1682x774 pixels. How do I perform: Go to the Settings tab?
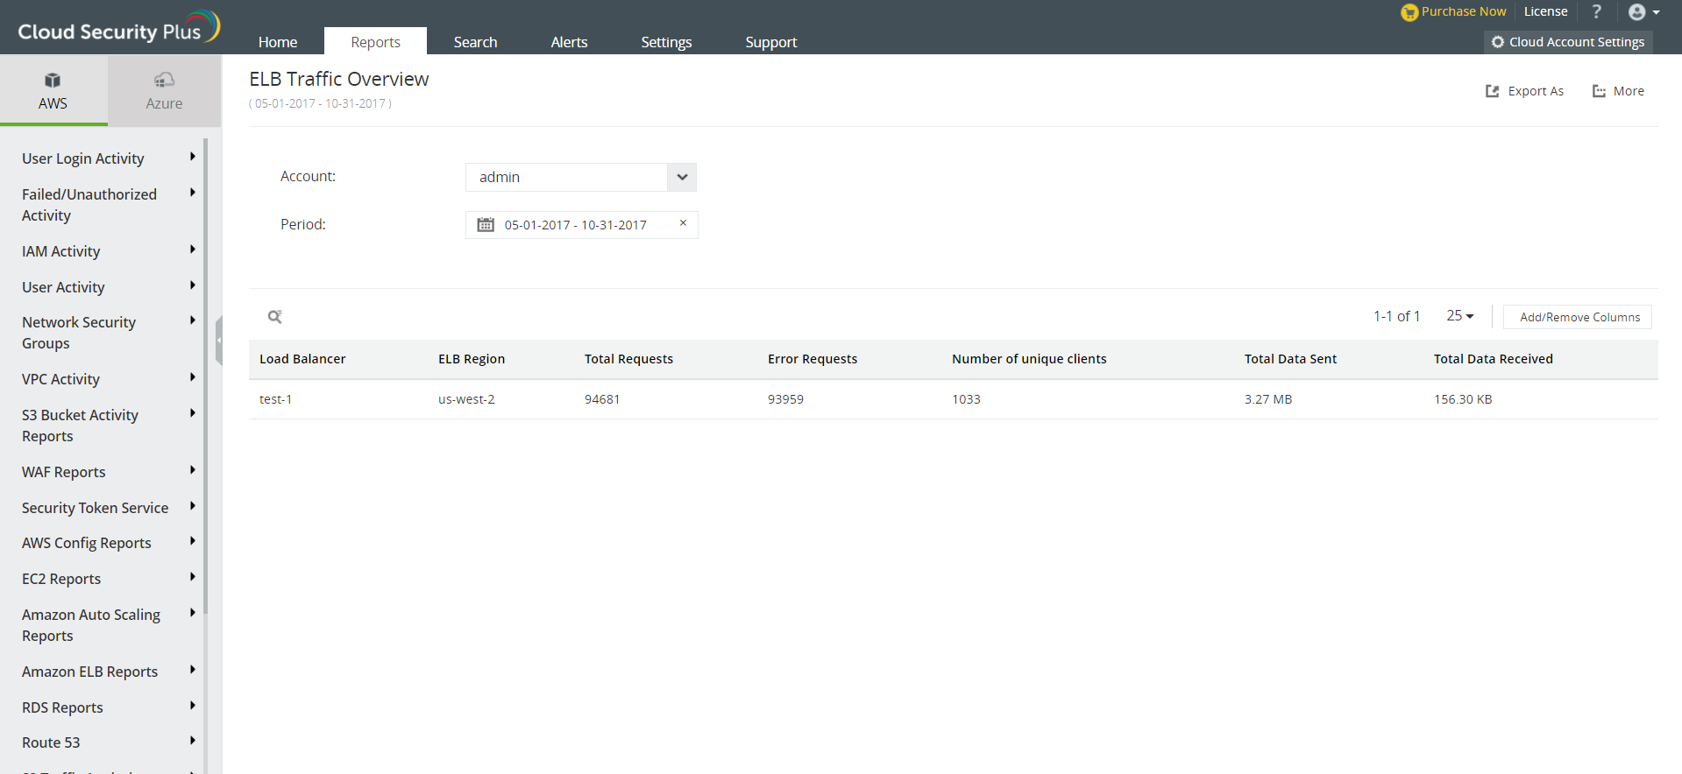click(666, 42)
